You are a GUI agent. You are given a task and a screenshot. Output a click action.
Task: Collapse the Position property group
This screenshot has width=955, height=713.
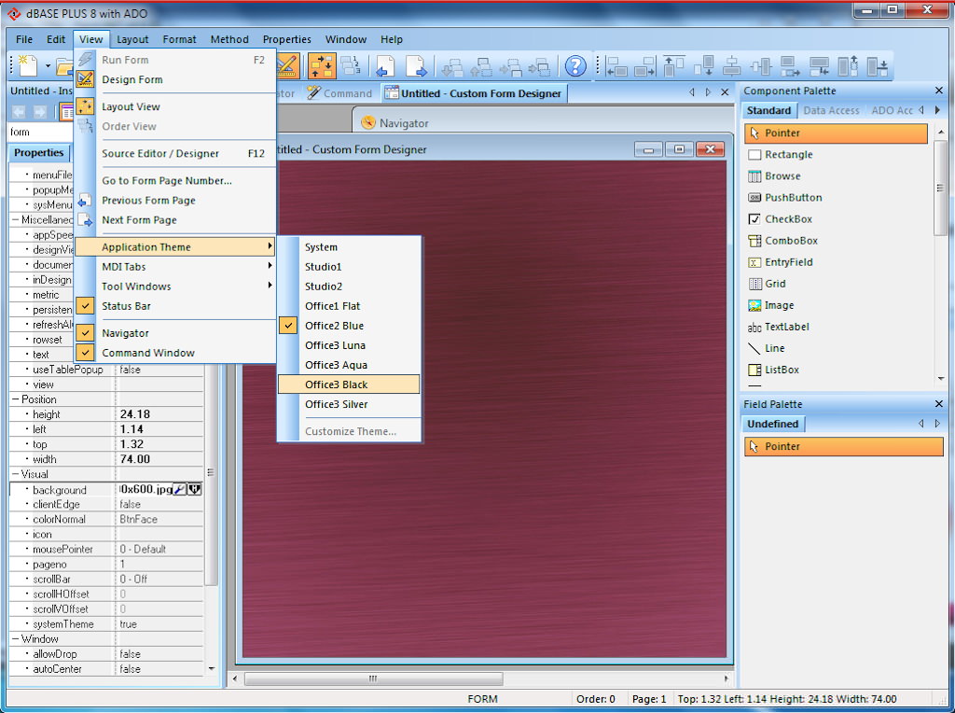(15, 399)
